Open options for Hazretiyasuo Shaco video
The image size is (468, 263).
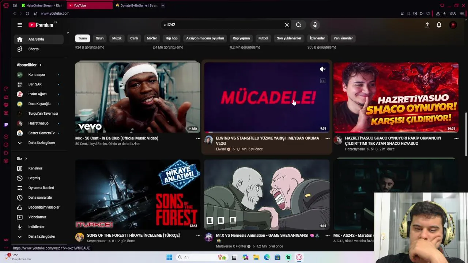[456, 138]
